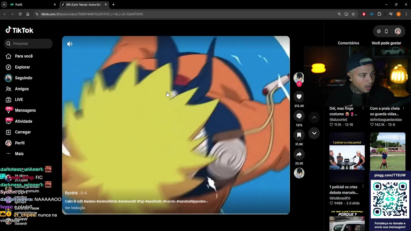Open the red hand blocker extension

(364, 14)
